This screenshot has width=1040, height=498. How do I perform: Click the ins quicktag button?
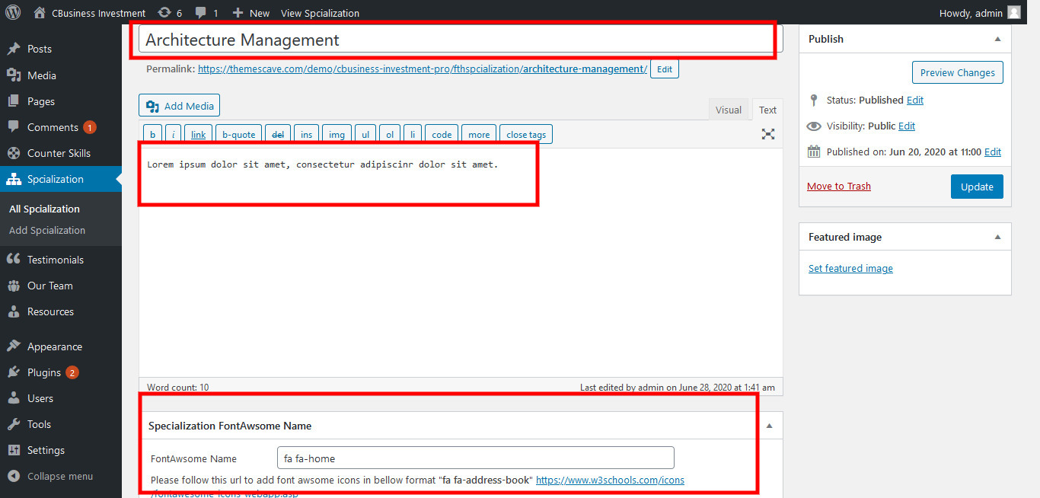306,134
